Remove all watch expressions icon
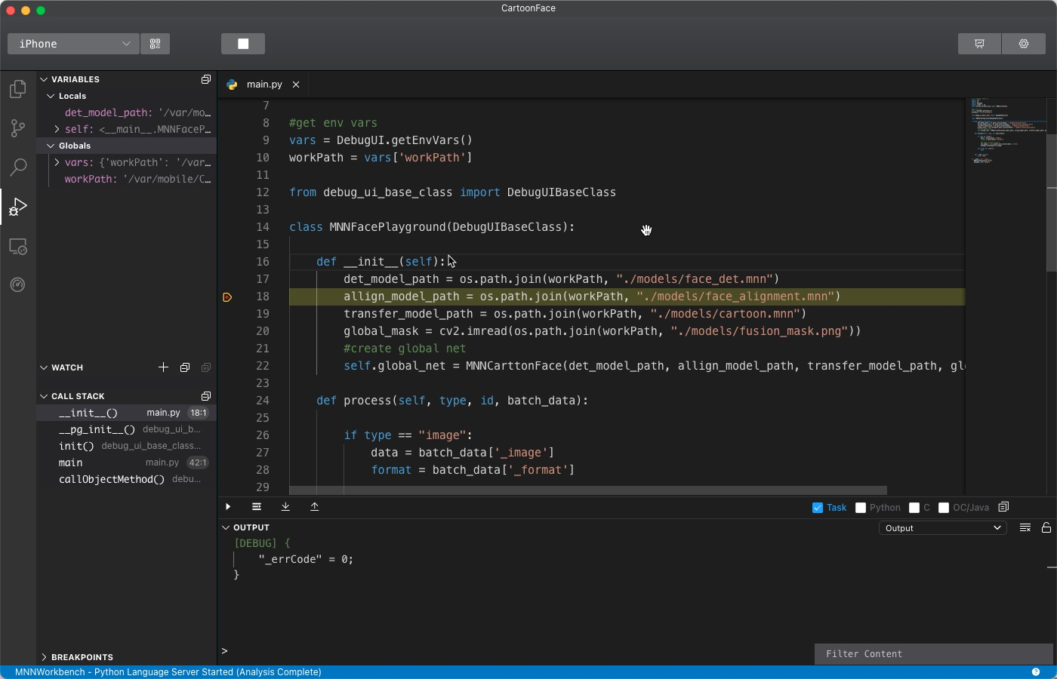The image size is (1057, 679). coord(205,367)
